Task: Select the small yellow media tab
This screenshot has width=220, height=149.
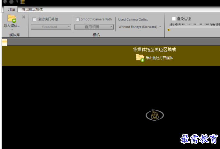Action: 4,43
